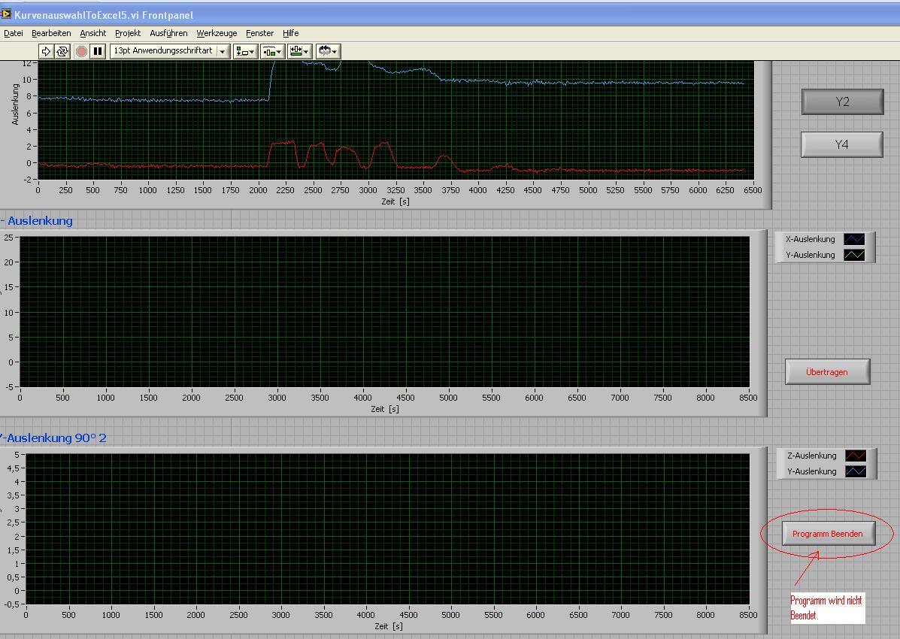Click the Run Continuously icon
This screenshot has height=639, width=900.
[62, 51]
